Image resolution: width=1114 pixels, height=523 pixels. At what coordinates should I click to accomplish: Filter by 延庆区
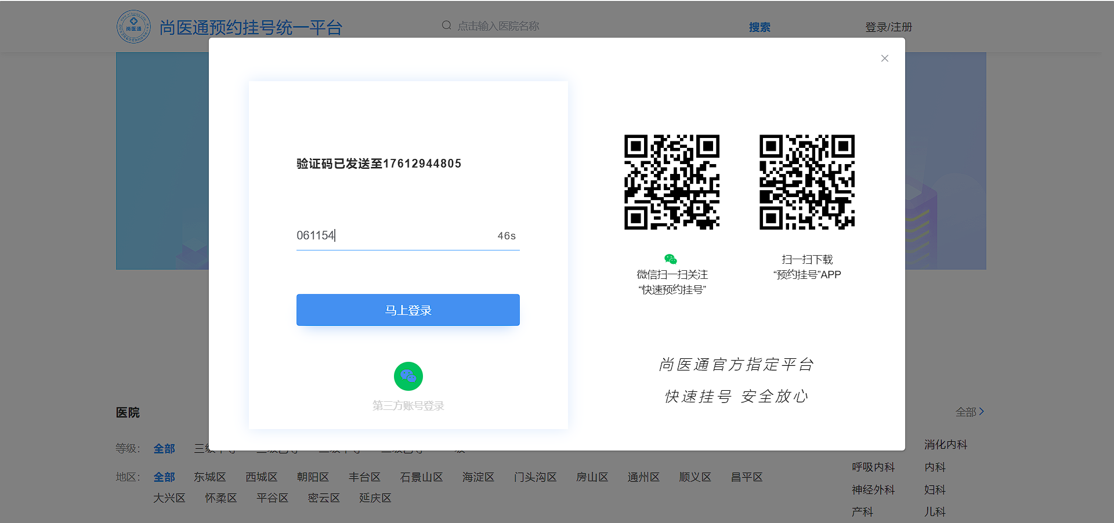pyautogui.click(x=375, y=498)
